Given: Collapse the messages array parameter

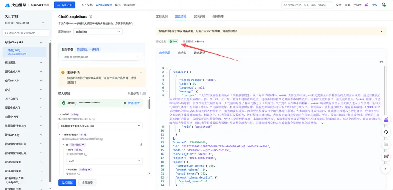Looking at the screenshot, I should click(60, 134).
